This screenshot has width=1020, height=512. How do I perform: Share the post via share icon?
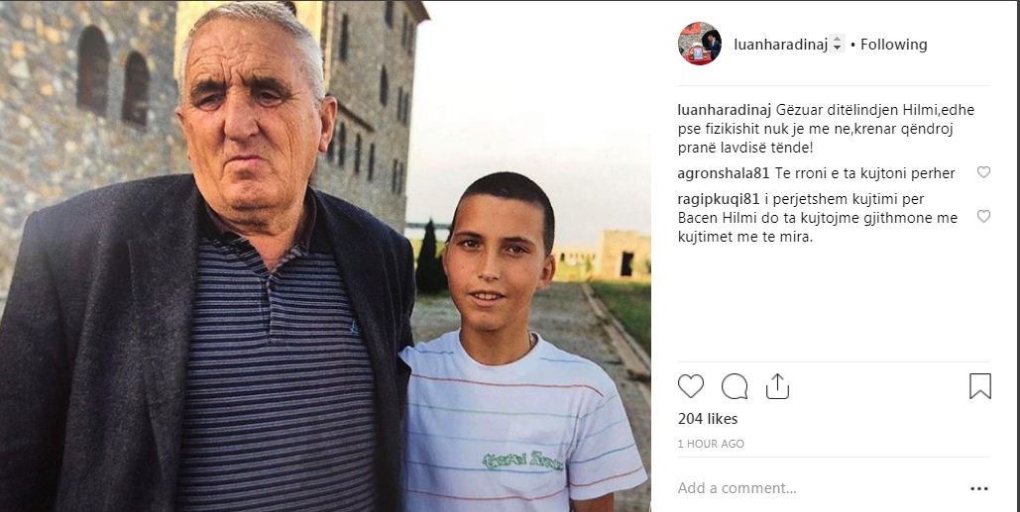pyautogui.click(x=777, y=386)
